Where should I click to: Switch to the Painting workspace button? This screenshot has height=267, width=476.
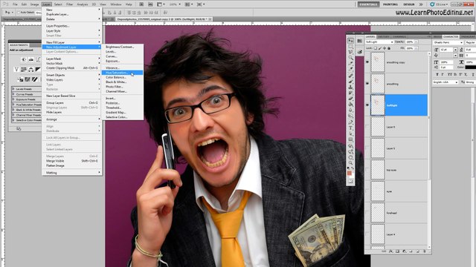tap(390, 4)
